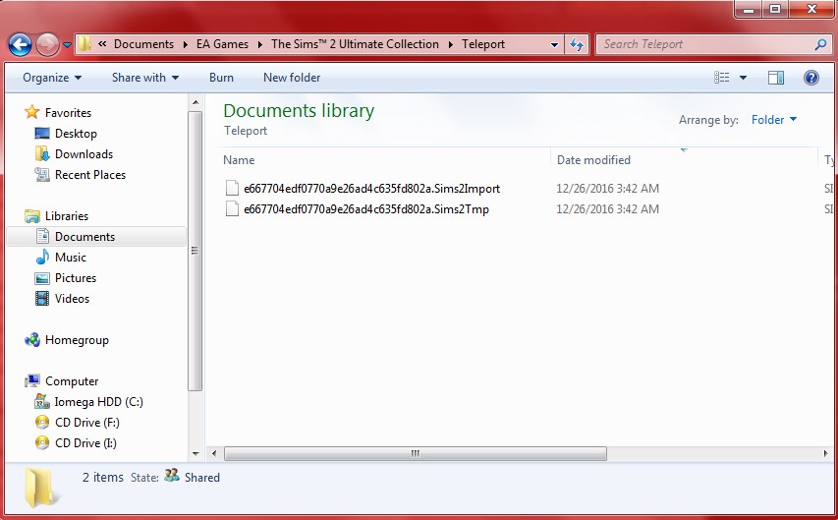Viewport: 838px width, 520px height.
Task: Click the Downloads folder icon
Action: 42,153
